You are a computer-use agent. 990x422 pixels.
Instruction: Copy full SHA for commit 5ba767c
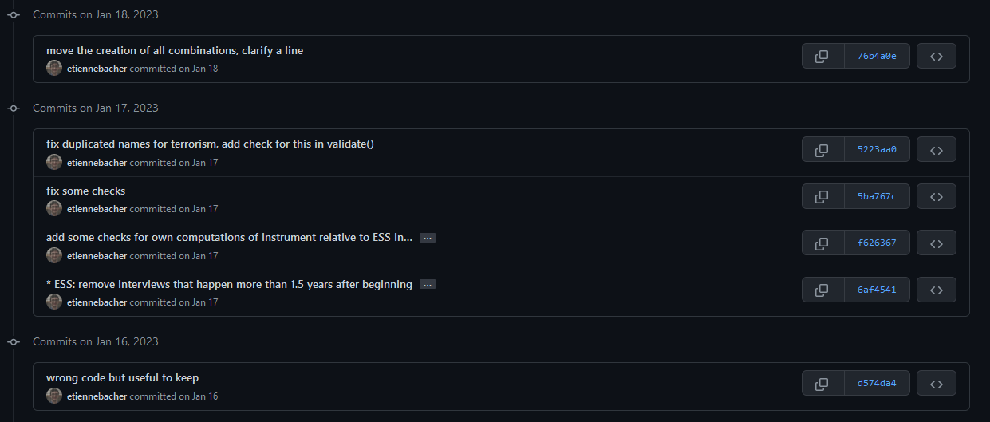coord(822,196)
